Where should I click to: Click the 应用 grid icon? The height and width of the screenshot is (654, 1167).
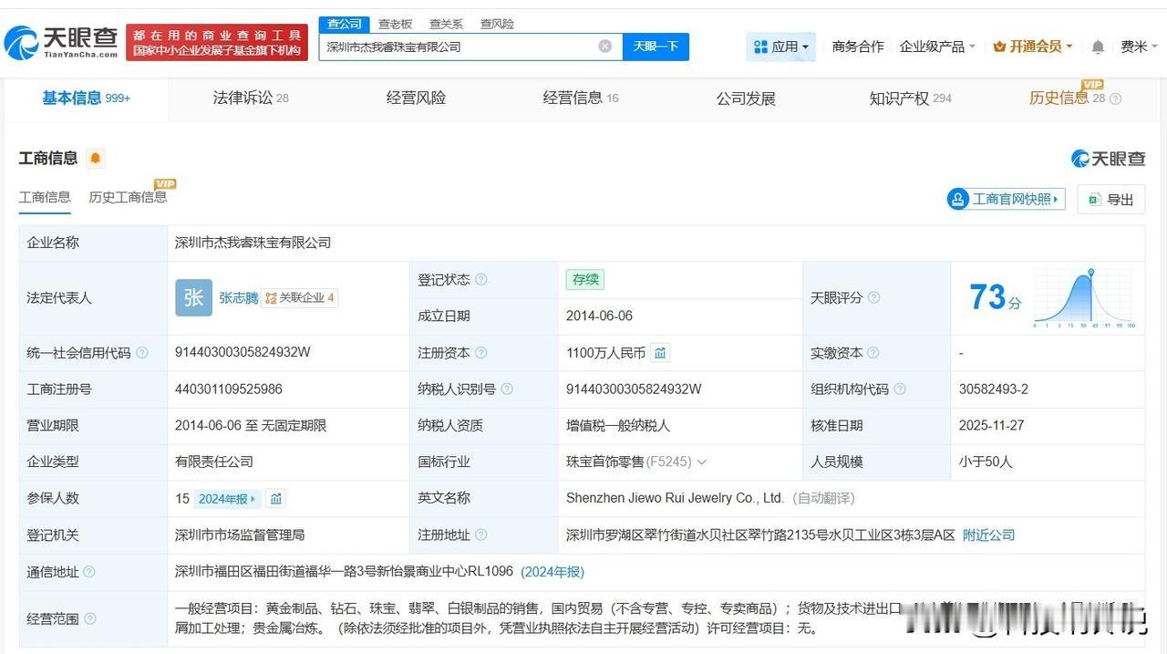[759, 46]
